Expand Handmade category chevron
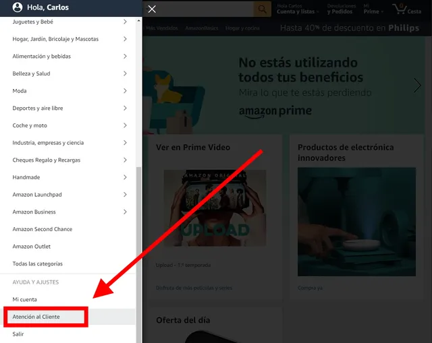 (x=125, y=177)
